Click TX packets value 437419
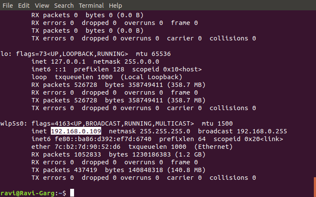This screenshot has height=197, width=316. pyautogui.click(x=85, y=170)
